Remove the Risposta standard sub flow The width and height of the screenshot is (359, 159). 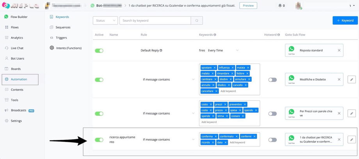click(x=339, y=50)
